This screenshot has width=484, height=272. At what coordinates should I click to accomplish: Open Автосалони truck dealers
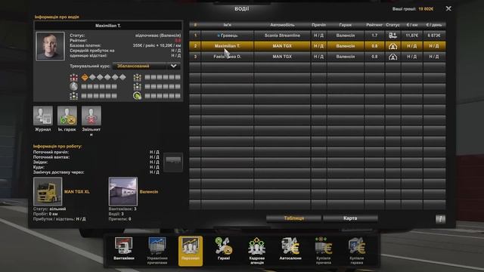tap(290, 249)
